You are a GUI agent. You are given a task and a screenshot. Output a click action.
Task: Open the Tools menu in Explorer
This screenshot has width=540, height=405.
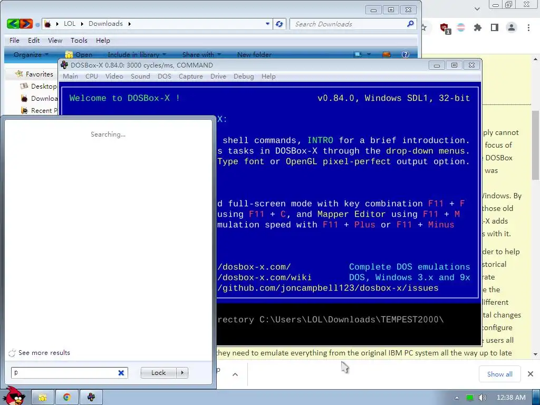79,40
